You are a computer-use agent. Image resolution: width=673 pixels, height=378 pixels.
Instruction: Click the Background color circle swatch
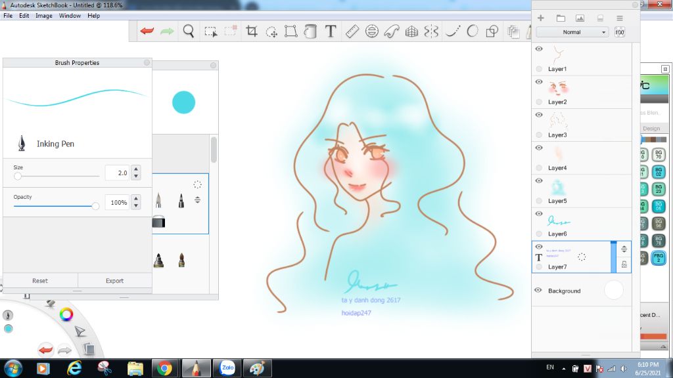(613, 290)
